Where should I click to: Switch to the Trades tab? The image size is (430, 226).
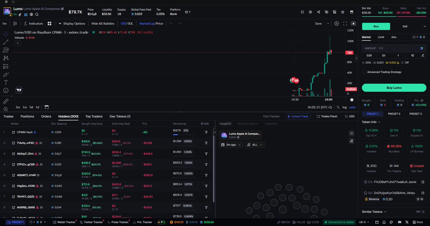(8, 116)
